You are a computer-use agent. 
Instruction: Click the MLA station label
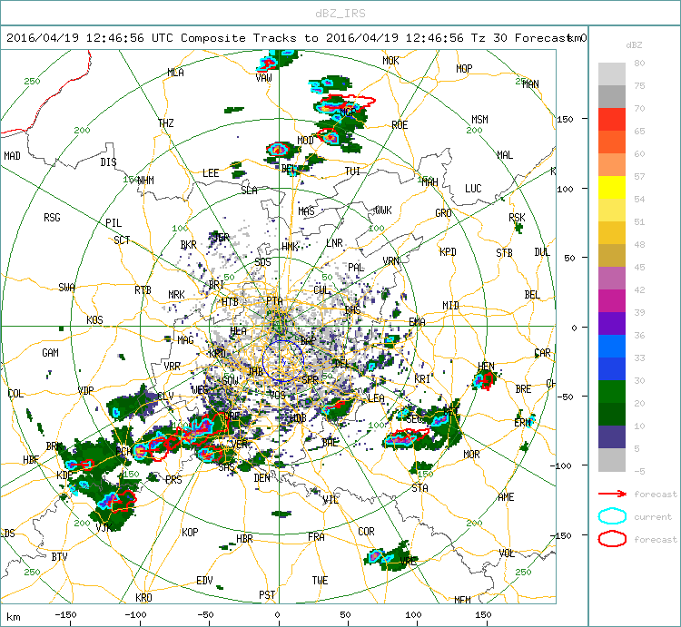[175, 73]
